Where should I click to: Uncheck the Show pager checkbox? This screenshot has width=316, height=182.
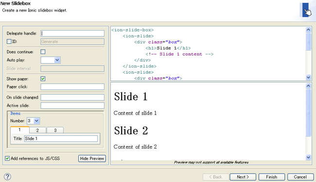43,79
